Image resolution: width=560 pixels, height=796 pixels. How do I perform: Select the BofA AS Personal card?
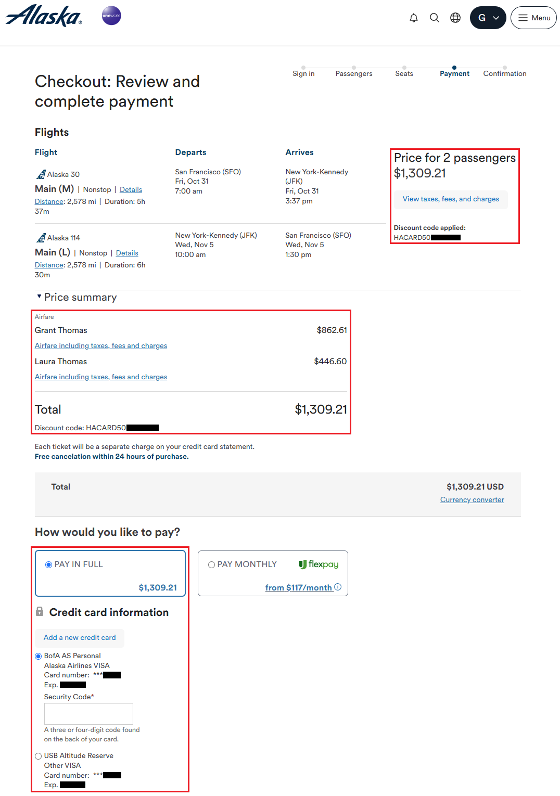coord(39,656)
